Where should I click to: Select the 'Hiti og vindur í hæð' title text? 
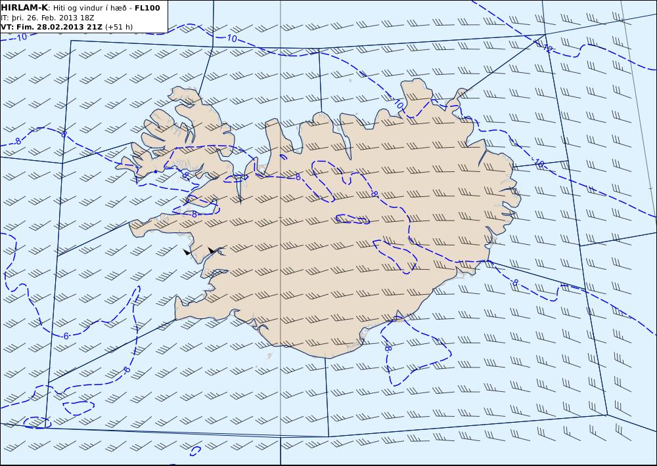tap(89, 8)
